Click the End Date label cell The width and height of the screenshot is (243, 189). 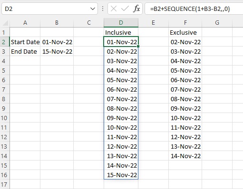[x=25, y=51]
